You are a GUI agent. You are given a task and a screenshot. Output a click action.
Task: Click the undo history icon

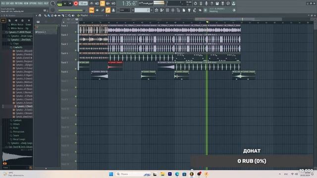[x=195, y=3]
